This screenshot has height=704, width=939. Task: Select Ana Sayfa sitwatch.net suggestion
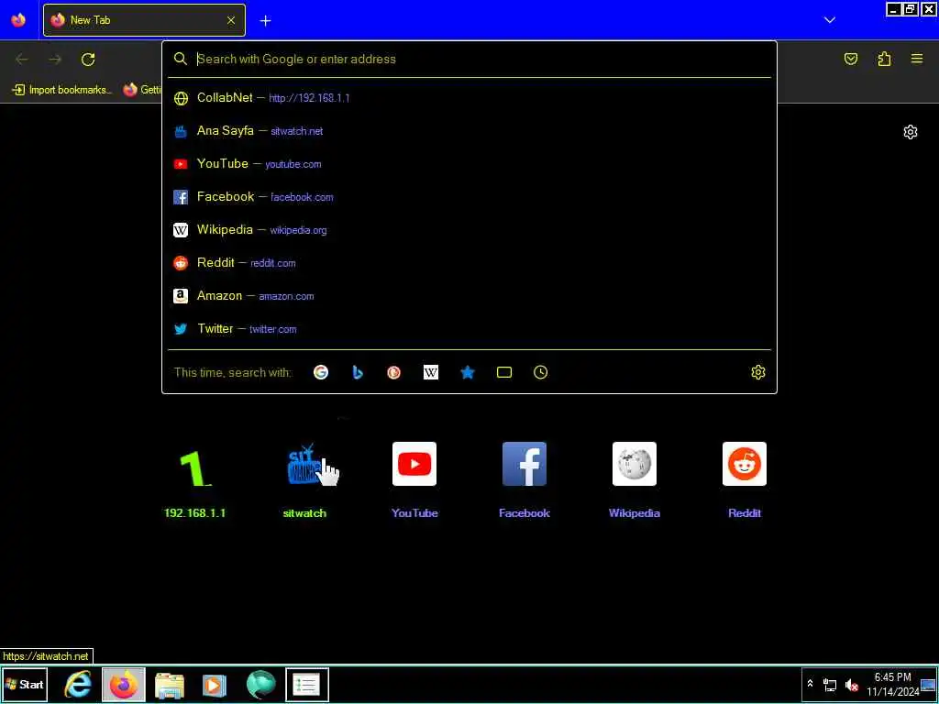click(x=469, y=130)
